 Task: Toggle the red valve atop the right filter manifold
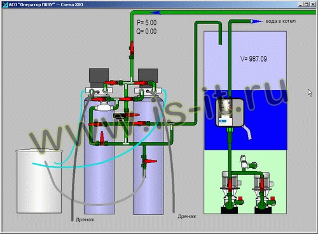[141, 83]
